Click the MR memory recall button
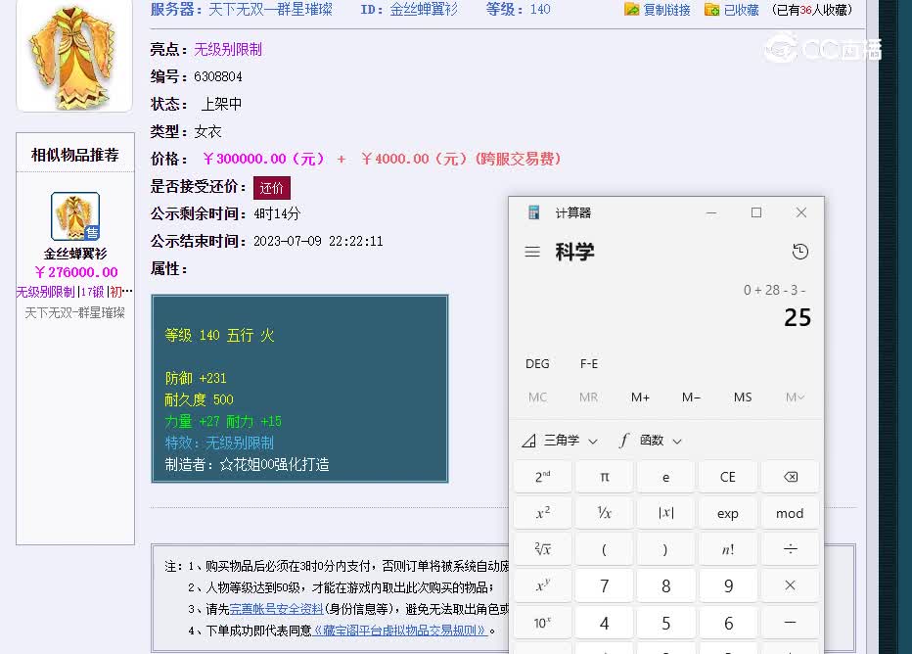912x654 pixels. pyautogui.click(x=588, y=397)
